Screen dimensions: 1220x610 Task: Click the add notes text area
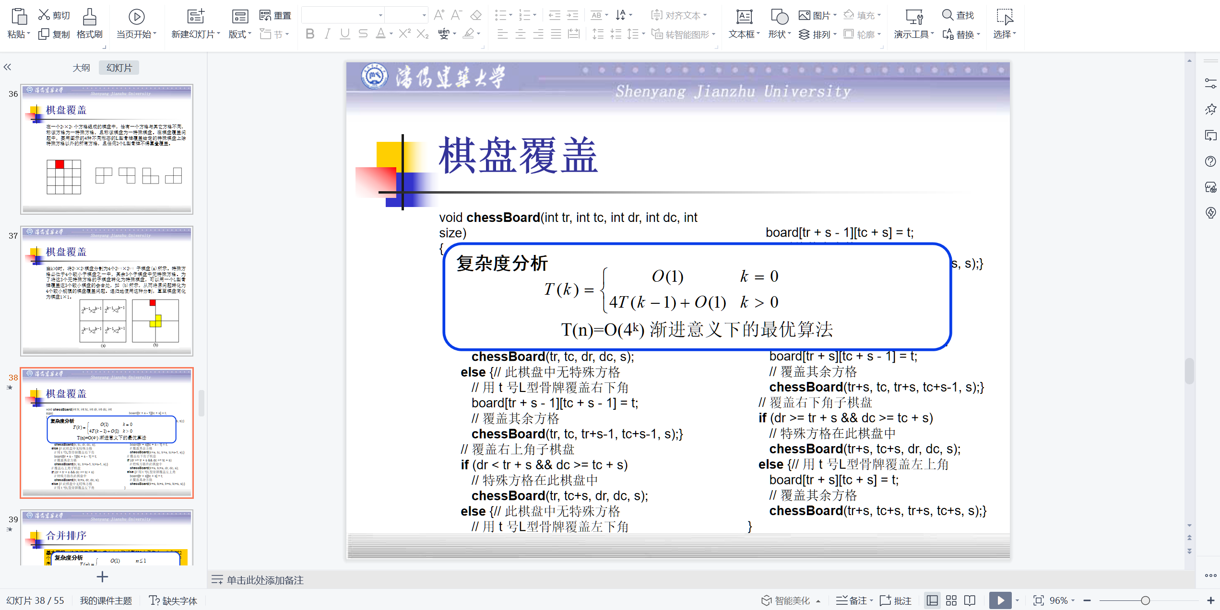pyautogui.click(x=265, y=580)
